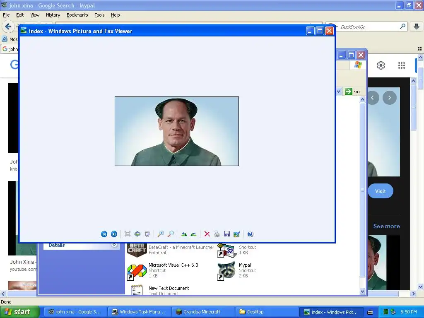The height and width of the screenshot is (318, 424).
Task: Switch to Desktop folder taskbar button
Action: [x=266, y=312]
